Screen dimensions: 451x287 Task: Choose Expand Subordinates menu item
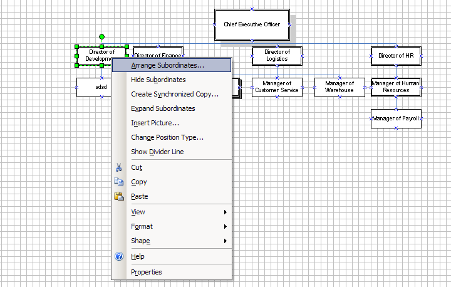click(163, 109)
